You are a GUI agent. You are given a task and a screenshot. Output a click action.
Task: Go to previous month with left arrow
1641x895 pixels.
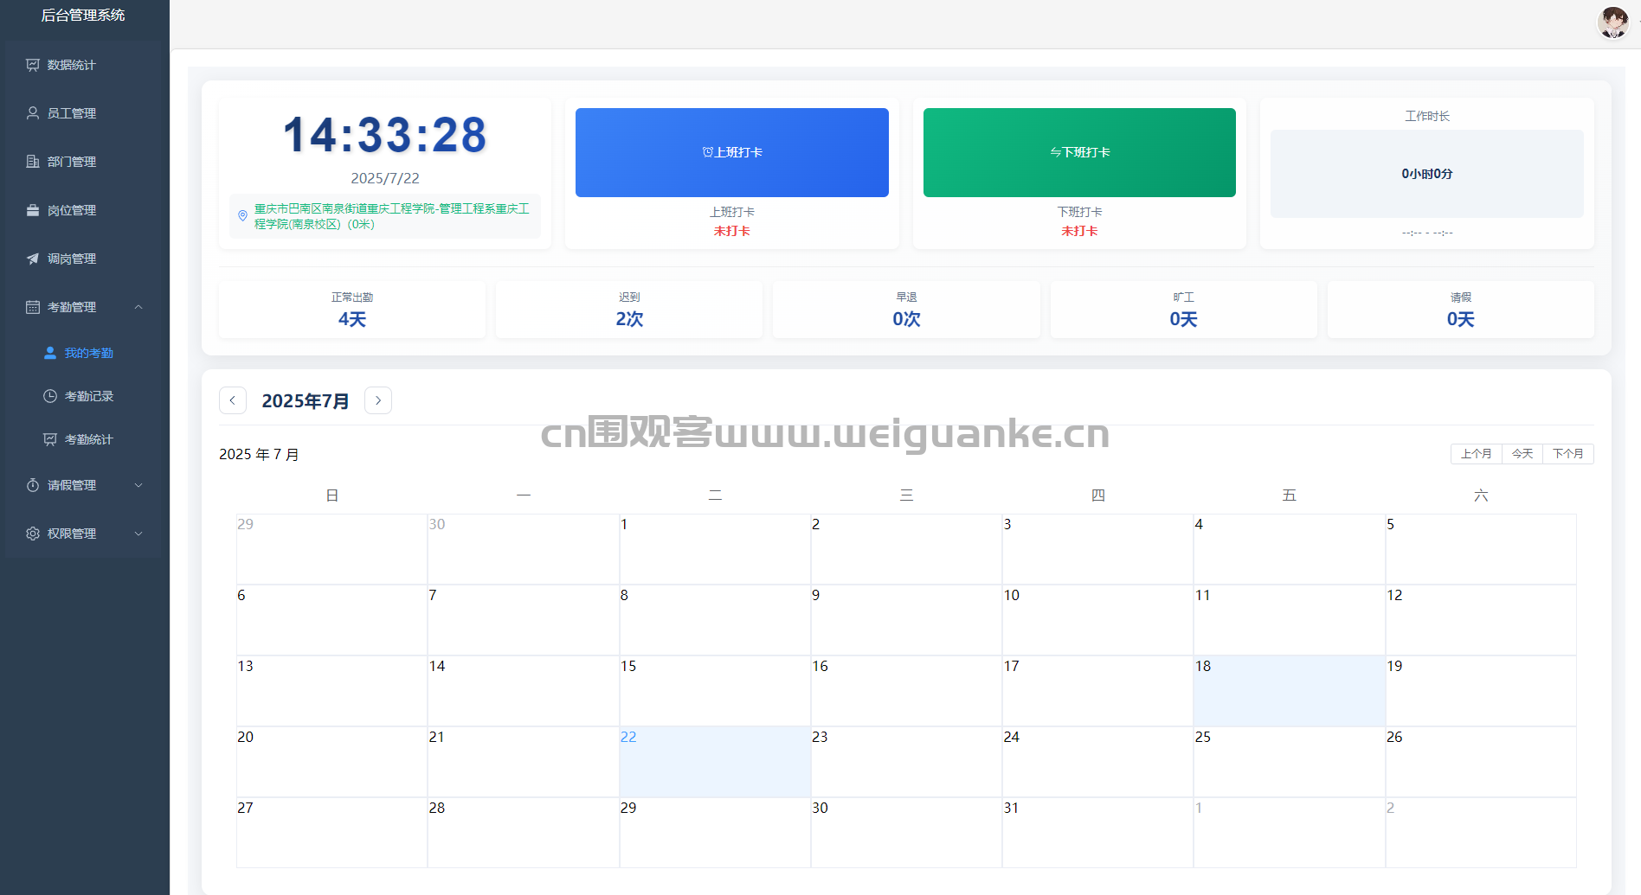coord(233,400)
